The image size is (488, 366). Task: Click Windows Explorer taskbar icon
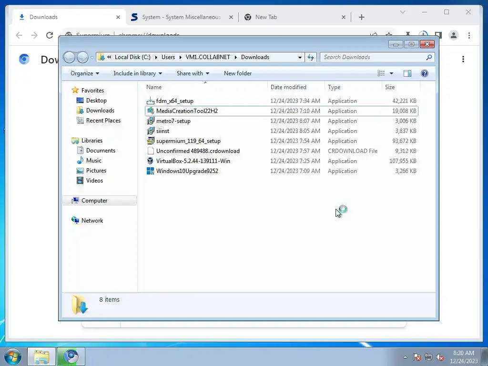click(41, 356)
